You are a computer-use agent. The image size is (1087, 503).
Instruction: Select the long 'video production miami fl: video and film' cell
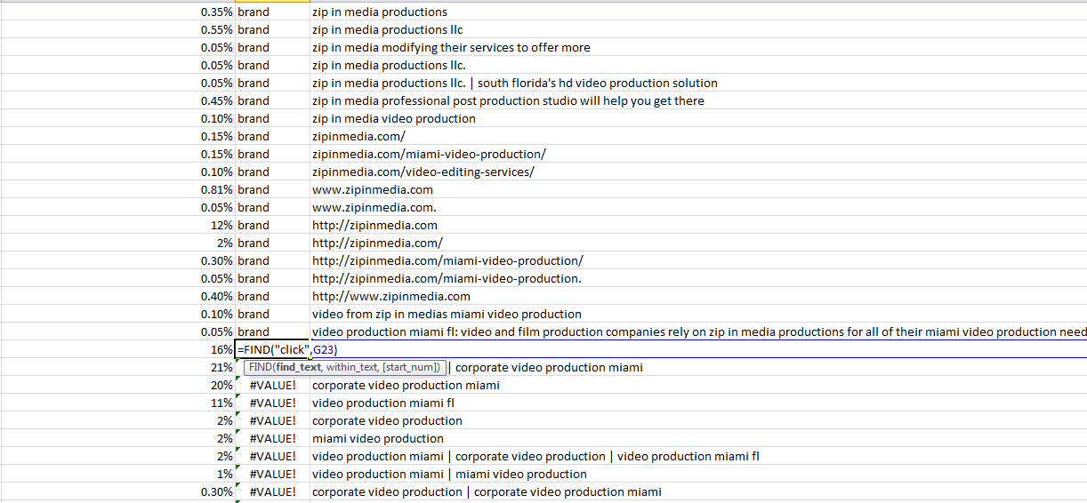pyautogui.click(x=698, y=331)
